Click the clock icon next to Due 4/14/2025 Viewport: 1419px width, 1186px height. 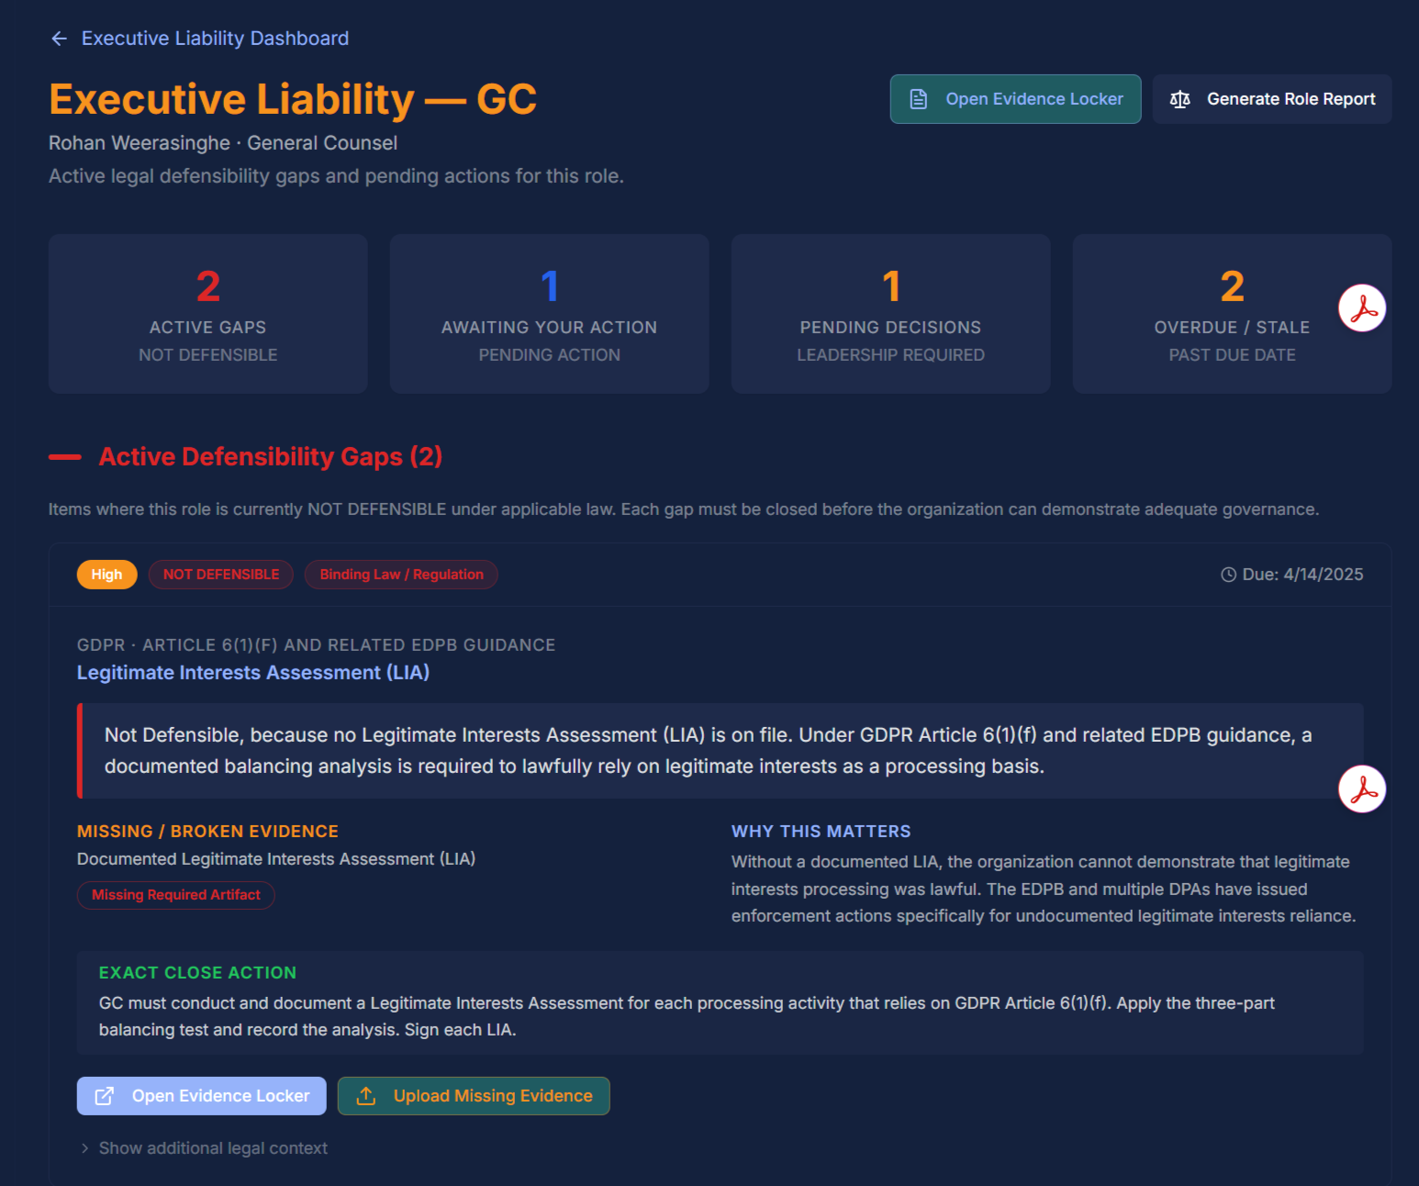pyautogui.click(x=1227, y=574)
